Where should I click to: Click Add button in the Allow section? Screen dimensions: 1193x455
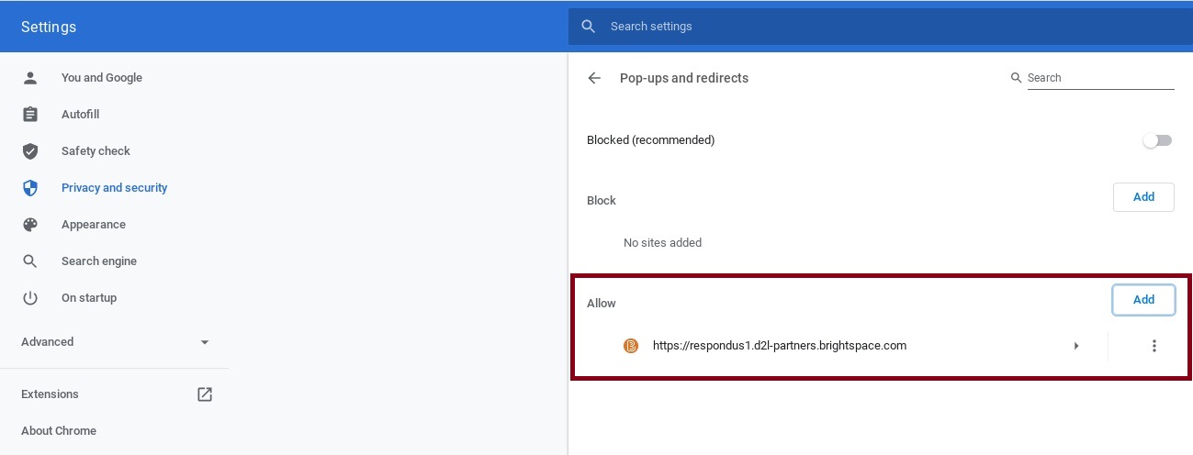click(1143, 300)
